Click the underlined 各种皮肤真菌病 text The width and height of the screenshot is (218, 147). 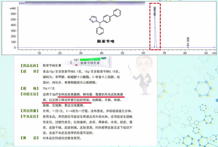[x=69, y=94]
